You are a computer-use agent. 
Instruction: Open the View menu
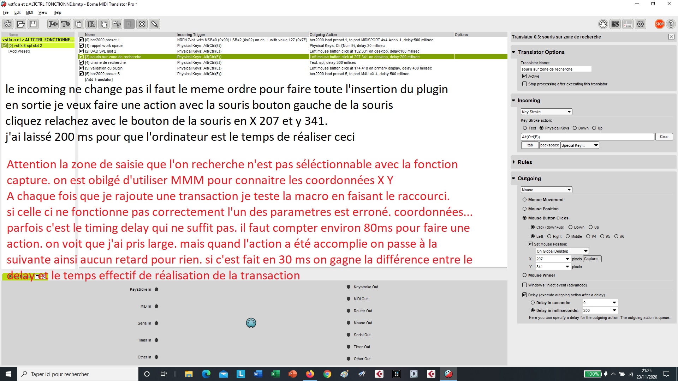[43, 12]
